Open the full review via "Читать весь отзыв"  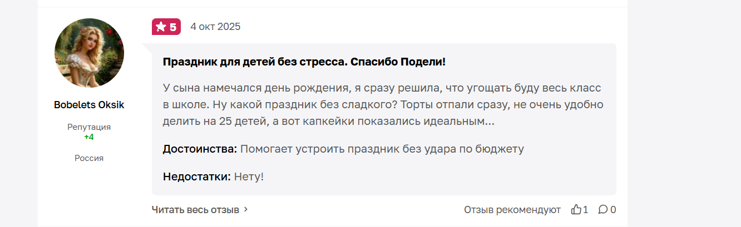[195, 210]
